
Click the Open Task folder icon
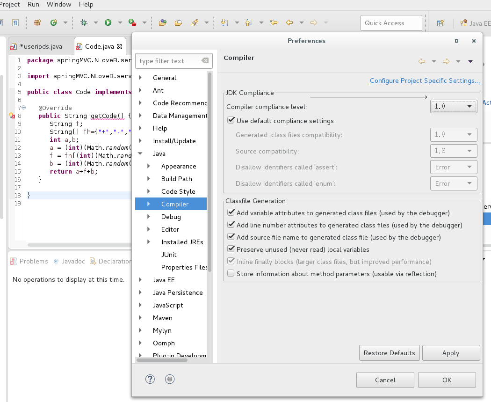click(179, 22)
